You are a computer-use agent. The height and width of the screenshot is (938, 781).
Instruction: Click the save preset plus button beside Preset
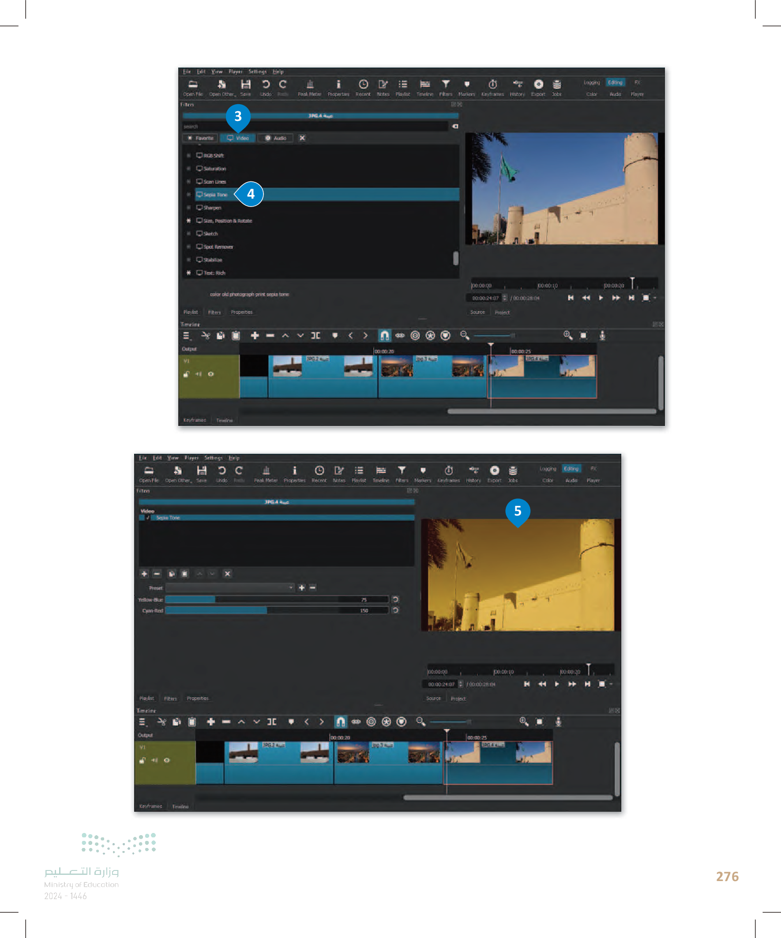(x=302, y=588)
